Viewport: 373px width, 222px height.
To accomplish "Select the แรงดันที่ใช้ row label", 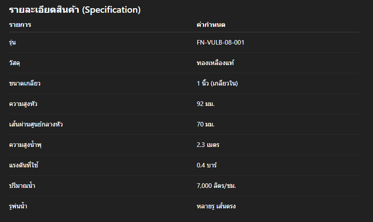I will (x=24, y=165).
